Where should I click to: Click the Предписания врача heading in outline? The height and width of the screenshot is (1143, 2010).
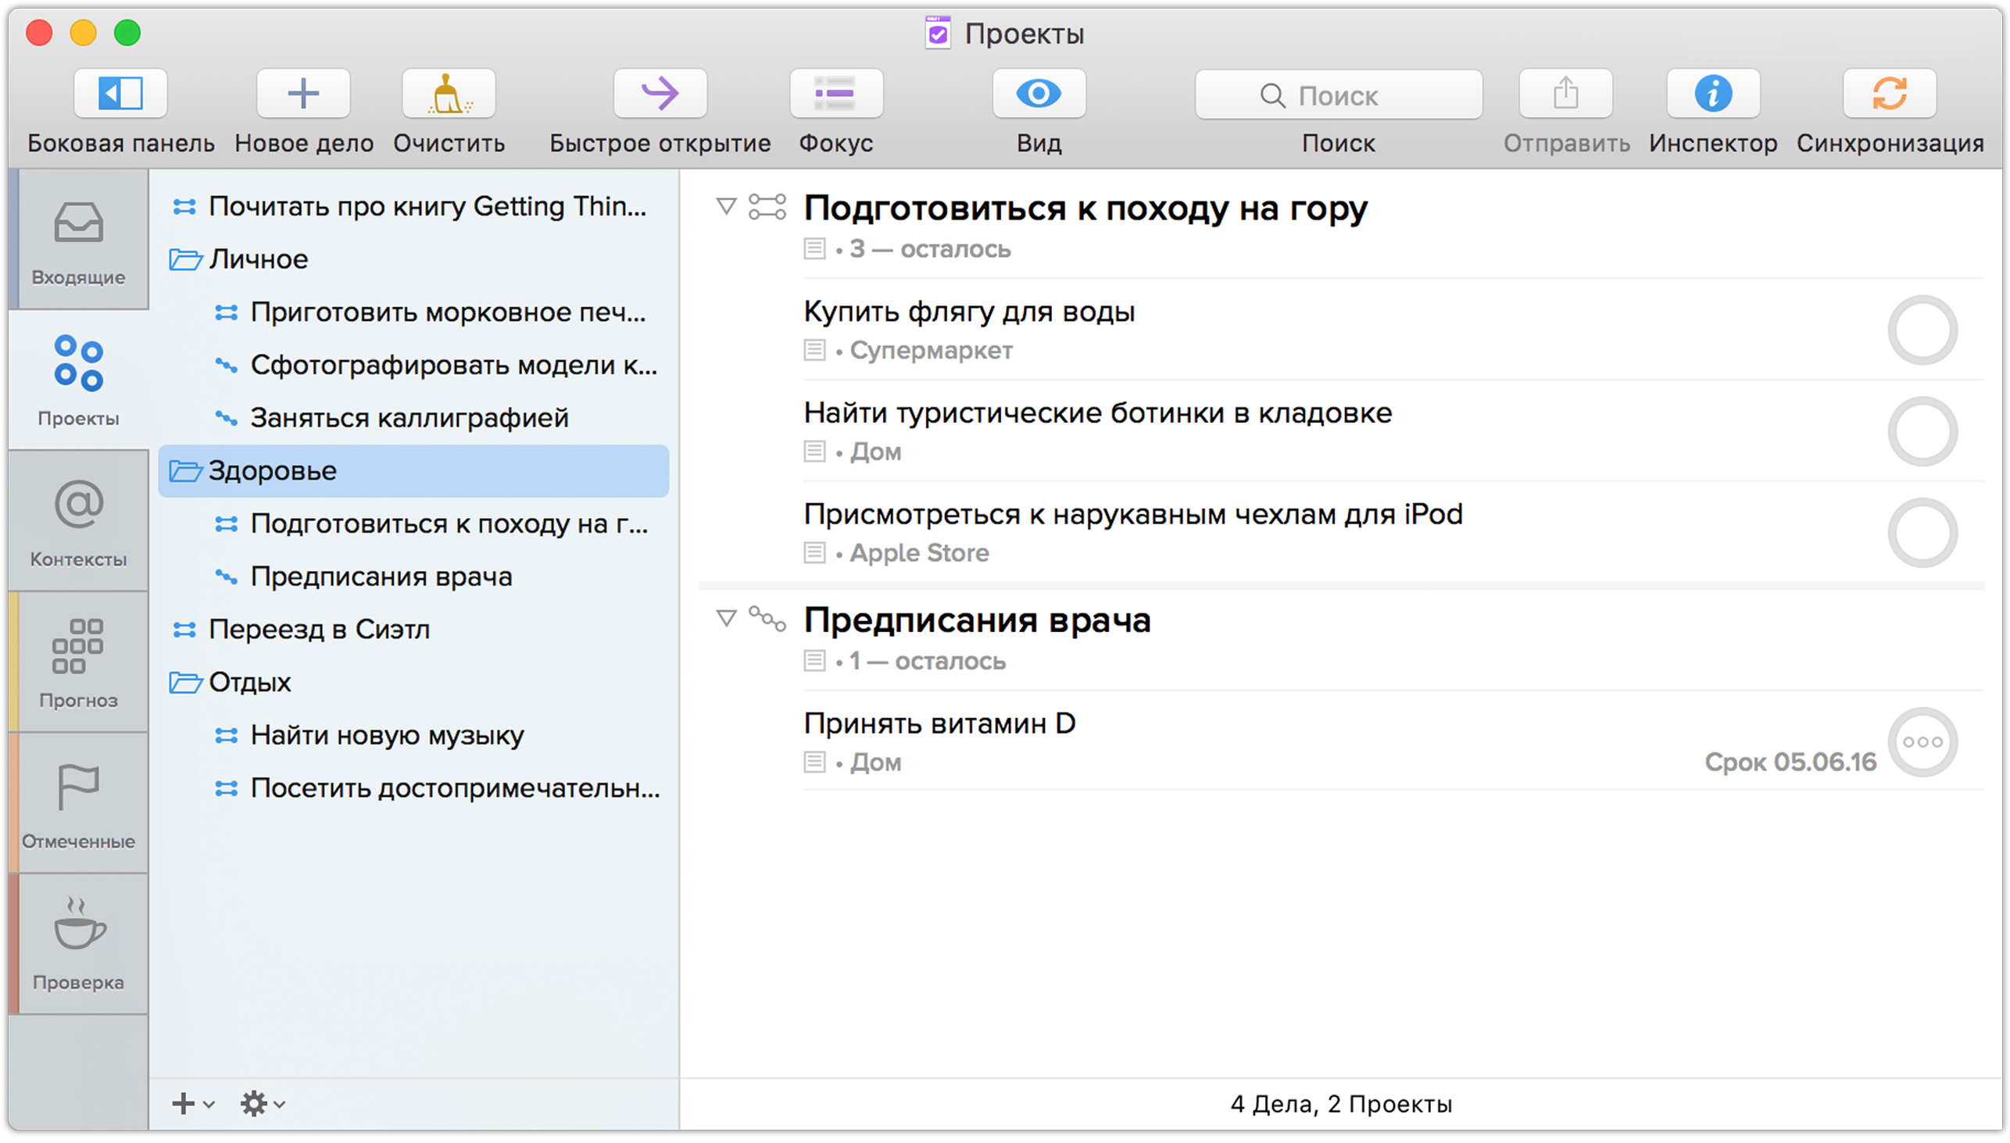tap(977, 620)
